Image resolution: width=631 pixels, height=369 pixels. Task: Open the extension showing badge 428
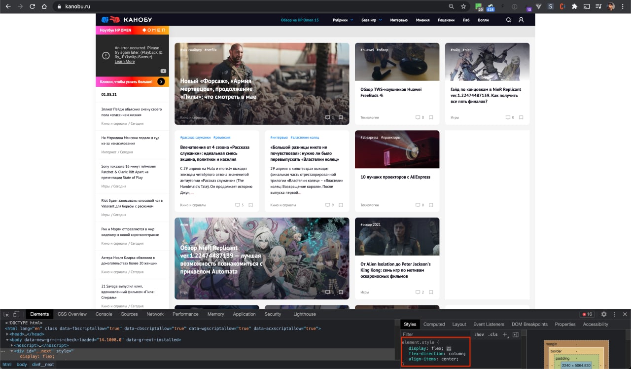pyautogui.click(x=491, y=7)
